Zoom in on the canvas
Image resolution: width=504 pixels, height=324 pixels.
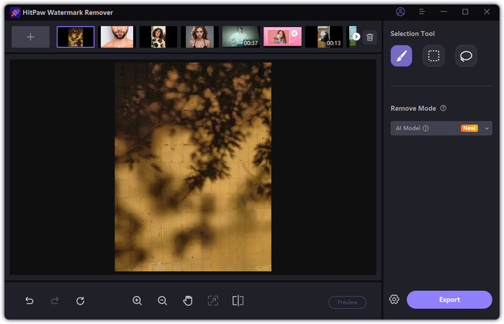point(137,301)
